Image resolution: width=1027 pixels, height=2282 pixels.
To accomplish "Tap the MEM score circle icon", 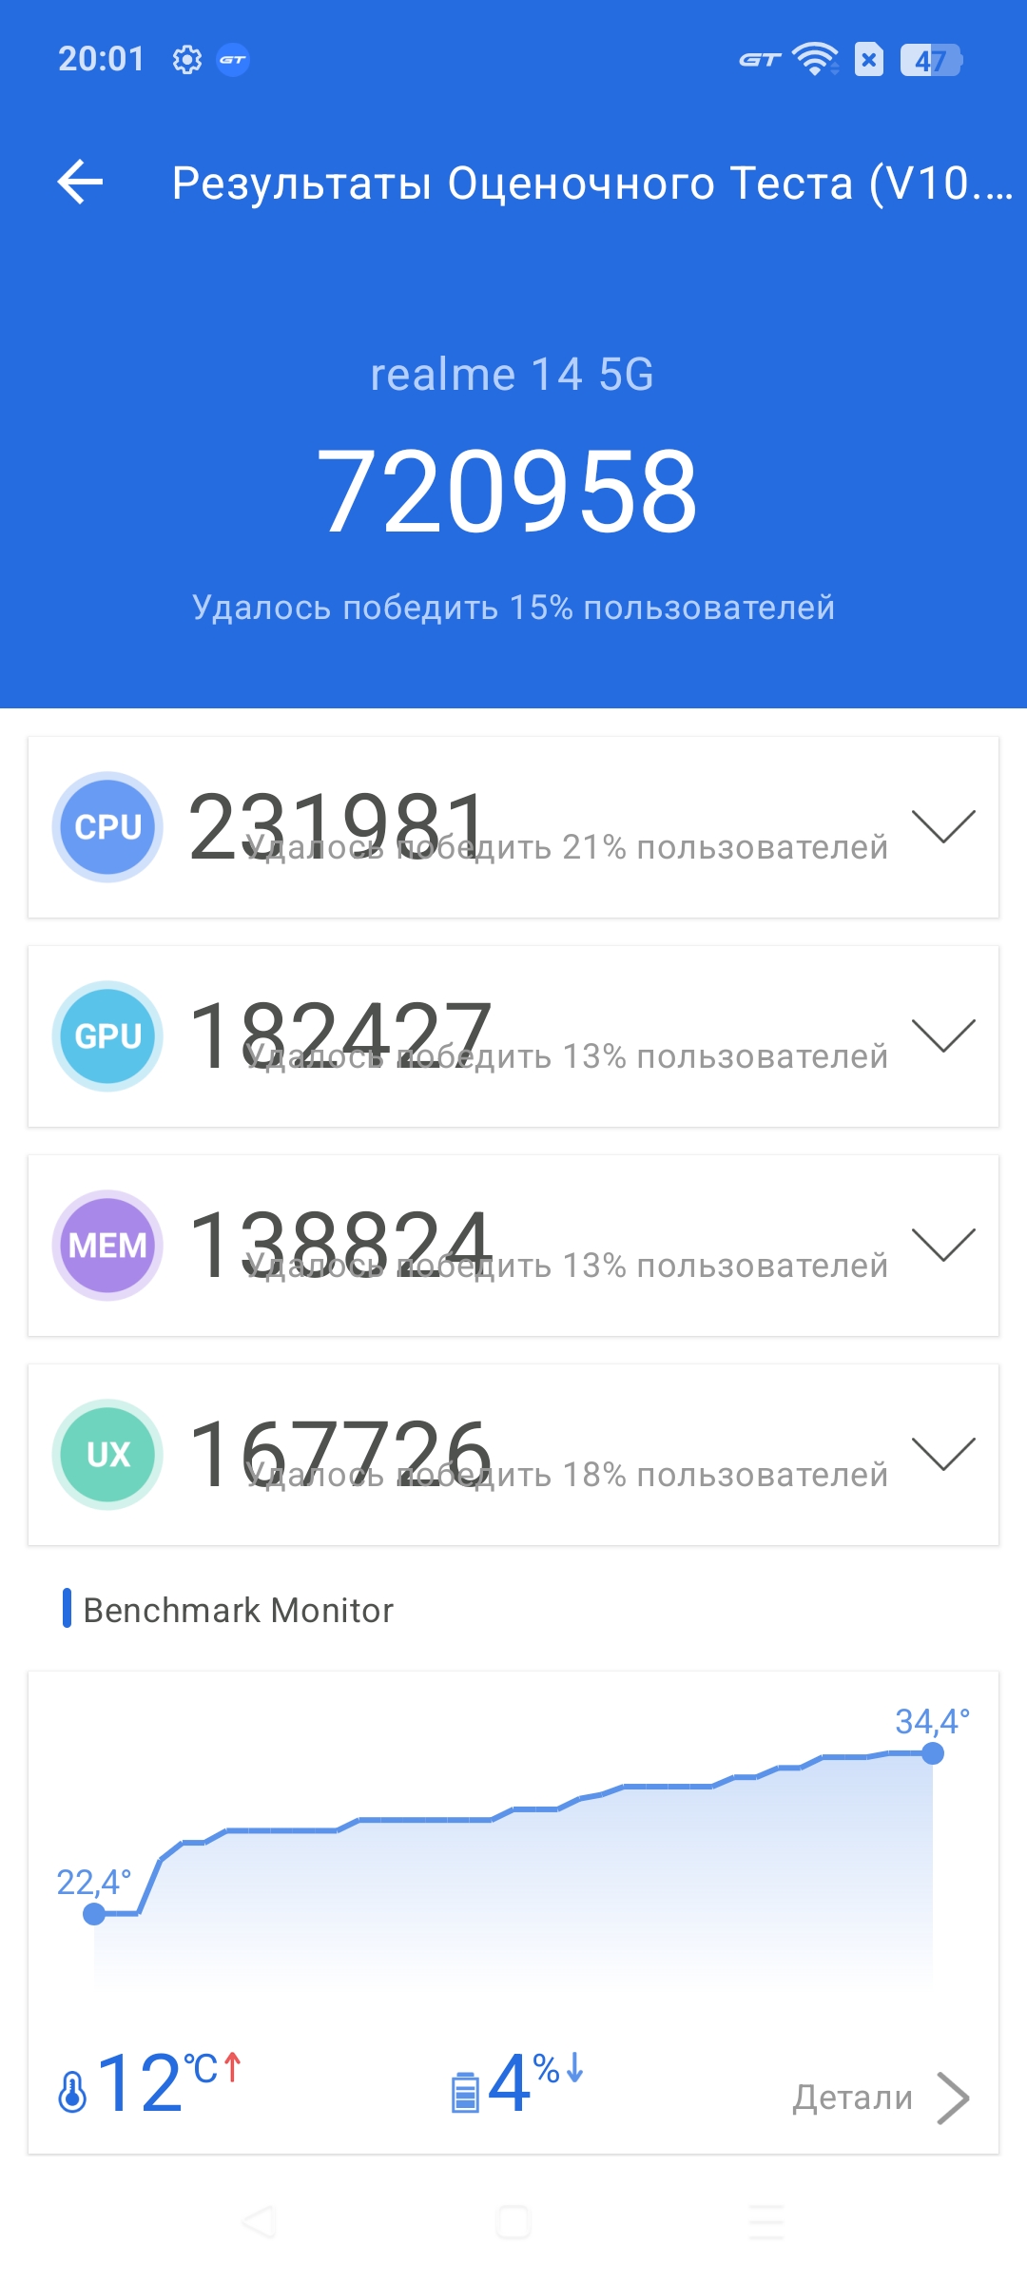I will point(107,1246).
